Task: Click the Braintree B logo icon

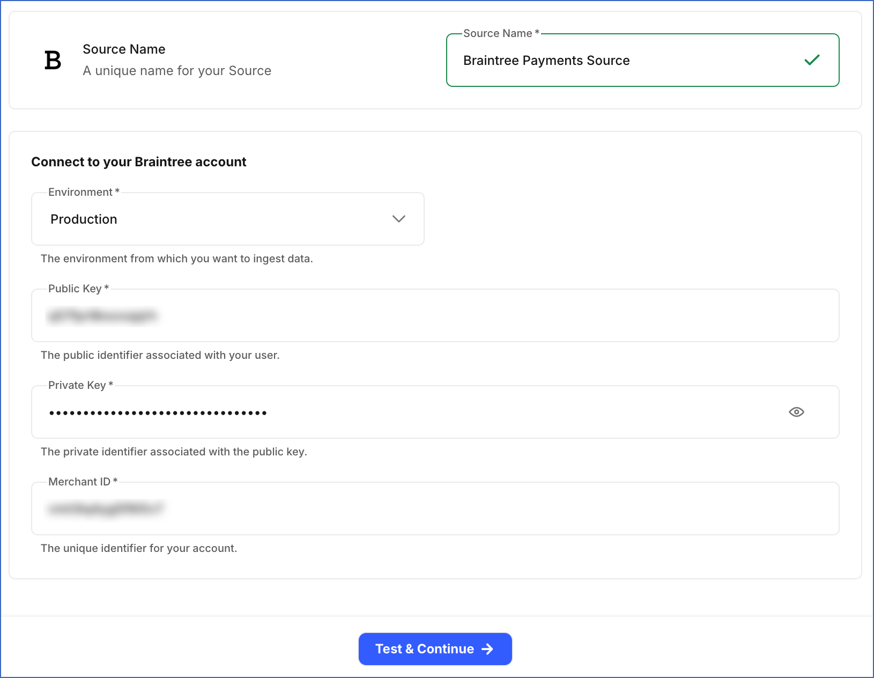Action: pos(53,60)
